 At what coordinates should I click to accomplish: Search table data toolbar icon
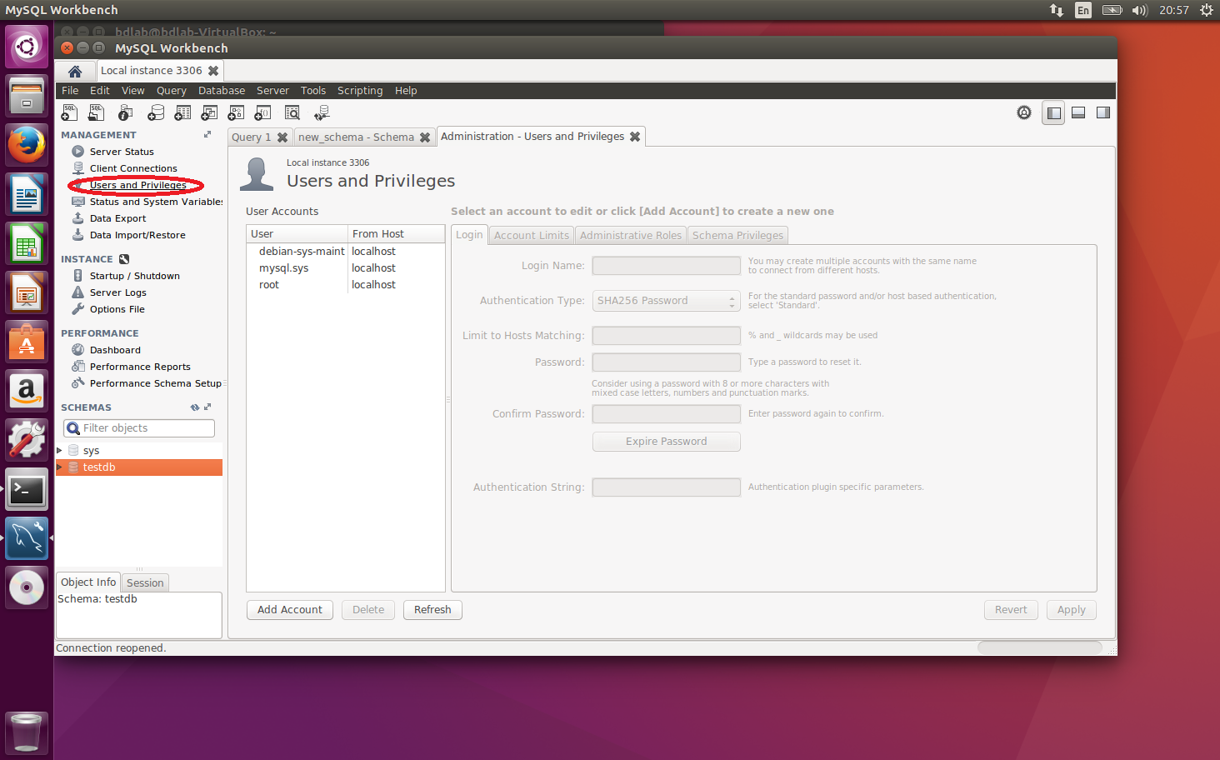292,112
